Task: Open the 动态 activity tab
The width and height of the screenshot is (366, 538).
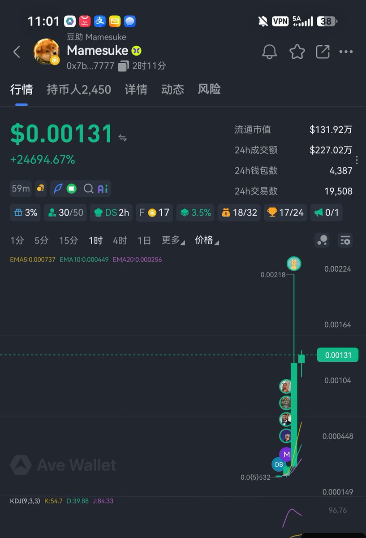Action: pyautogui.click(x=172, y=89)
